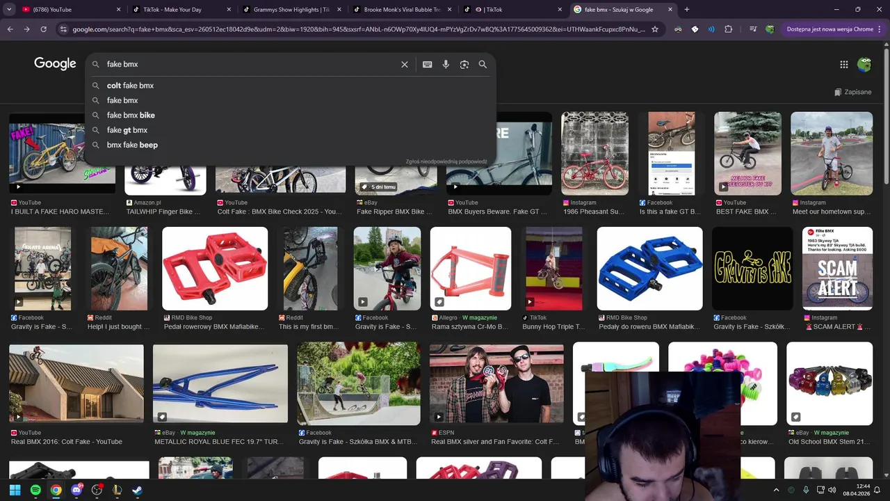The width and height of the screenshot is (890, 501).
Task: Open Steam from the taskbar
Action: pyautogui.click(x=138, y=490)
